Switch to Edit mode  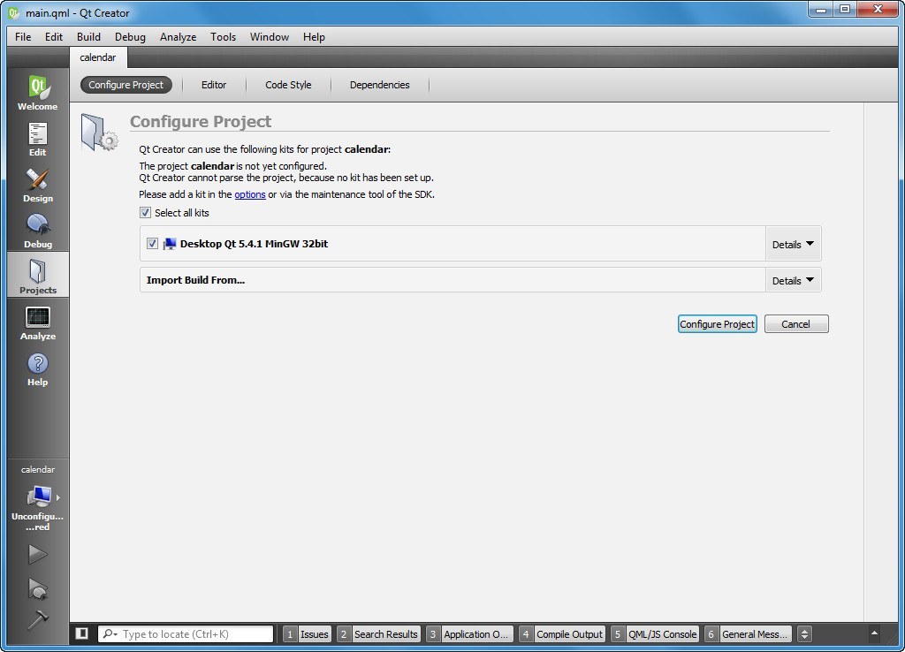[x=37, y=139]
